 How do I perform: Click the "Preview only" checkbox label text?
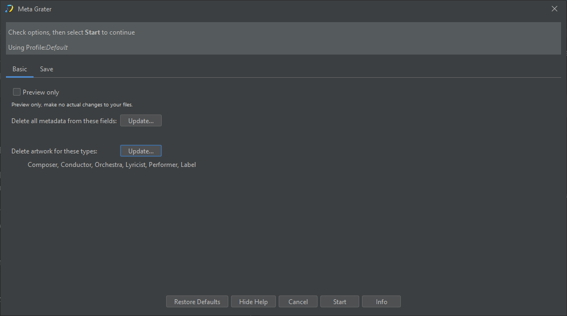[x=41, y=92]
